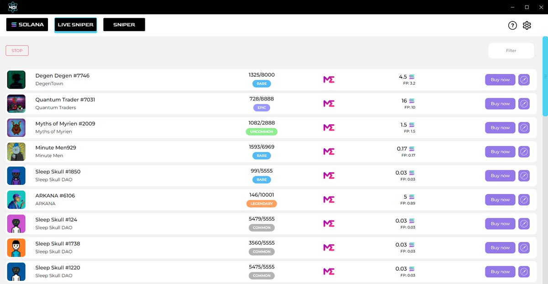Image resolution: width=548 pixels, height=284 pixels.
Task: Buy now Sleep Skull #1220
Action: pos(500,272)
